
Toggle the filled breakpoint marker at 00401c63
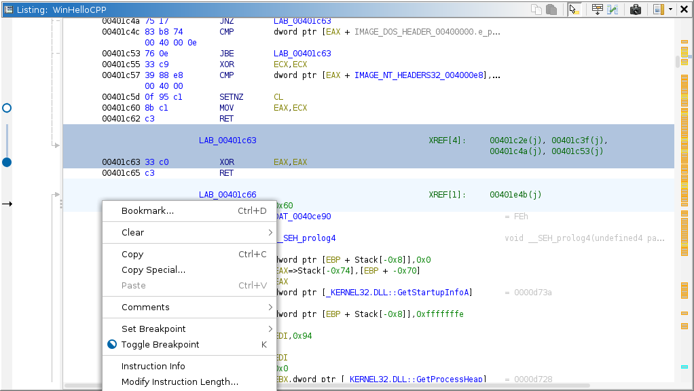7,162
